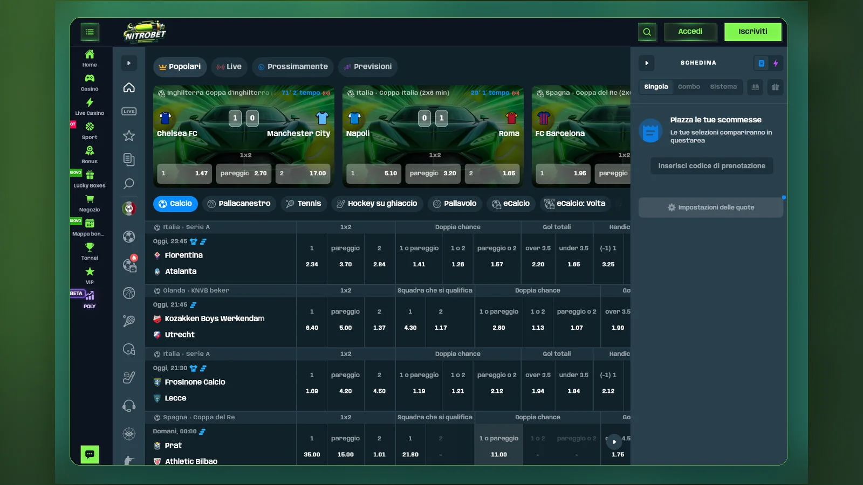This screenshot has height=485, width=863.
Task: Open the POLY beta section
Action: point(90,300)
